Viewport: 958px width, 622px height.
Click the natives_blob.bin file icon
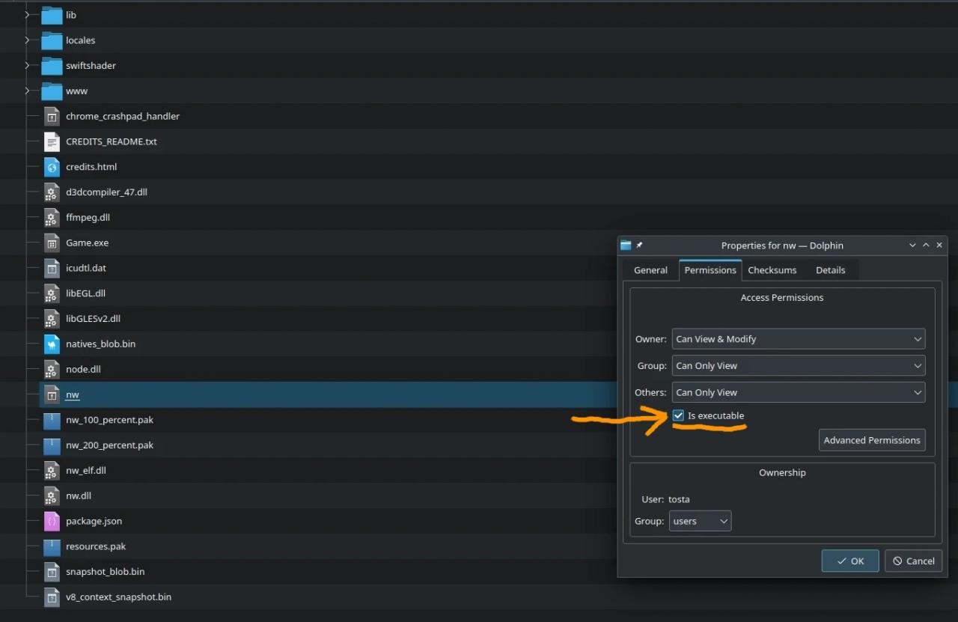click(51, 344)
